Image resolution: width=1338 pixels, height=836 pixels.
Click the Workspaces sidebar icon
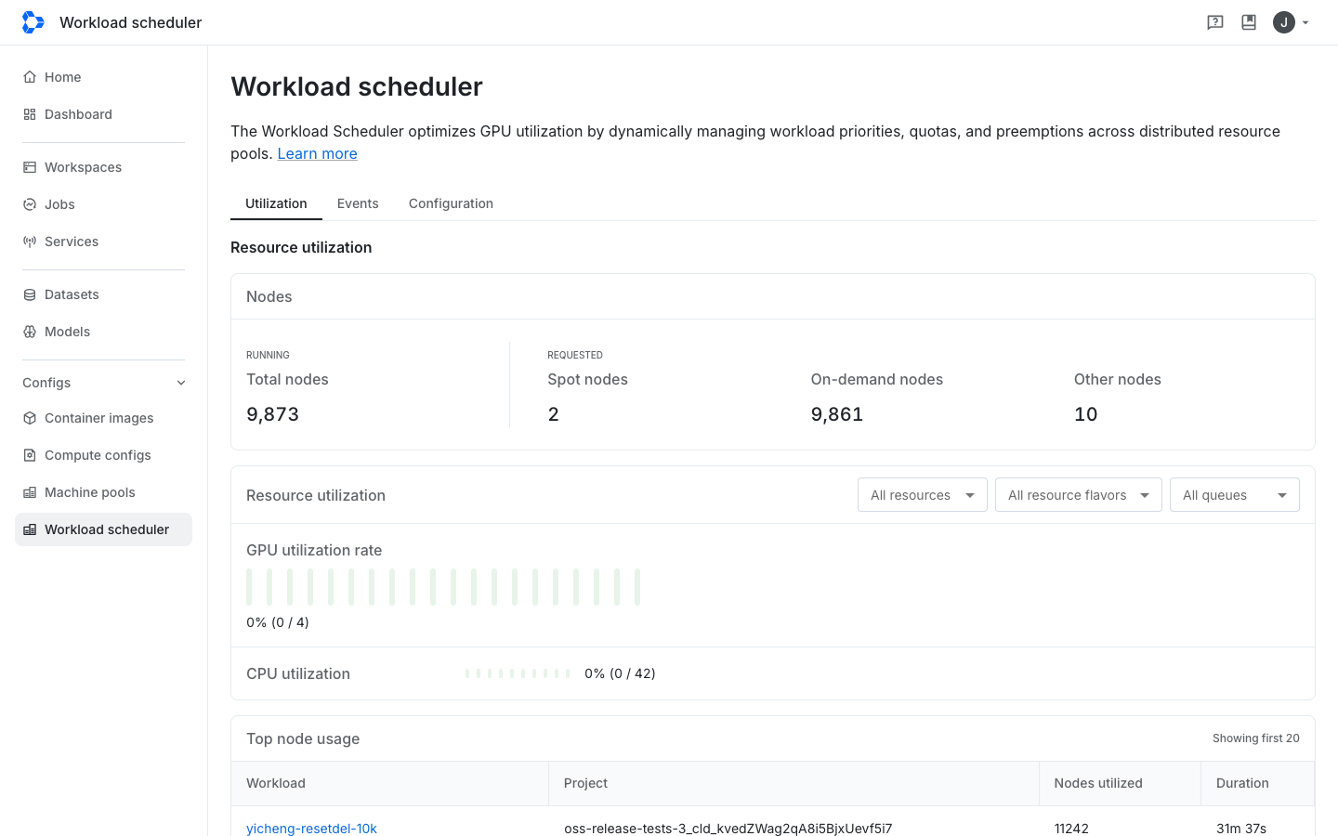click(x=30, y=167)
